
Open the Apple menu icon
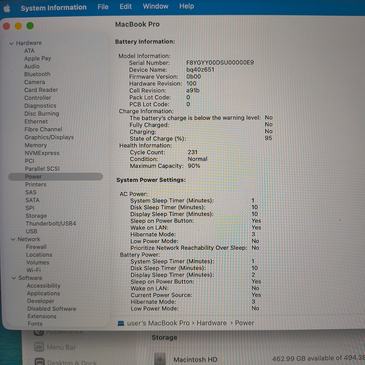(x=7, y=8)
